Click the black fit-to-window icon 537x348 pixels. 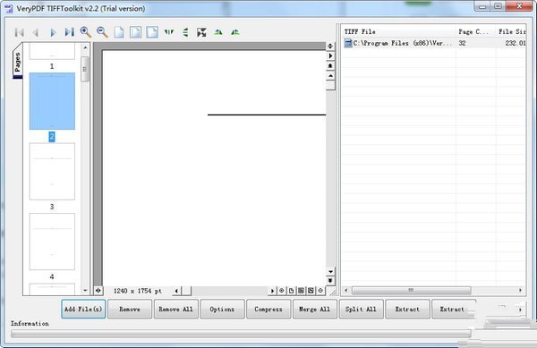pyautogui.click(x=201, y=32)
